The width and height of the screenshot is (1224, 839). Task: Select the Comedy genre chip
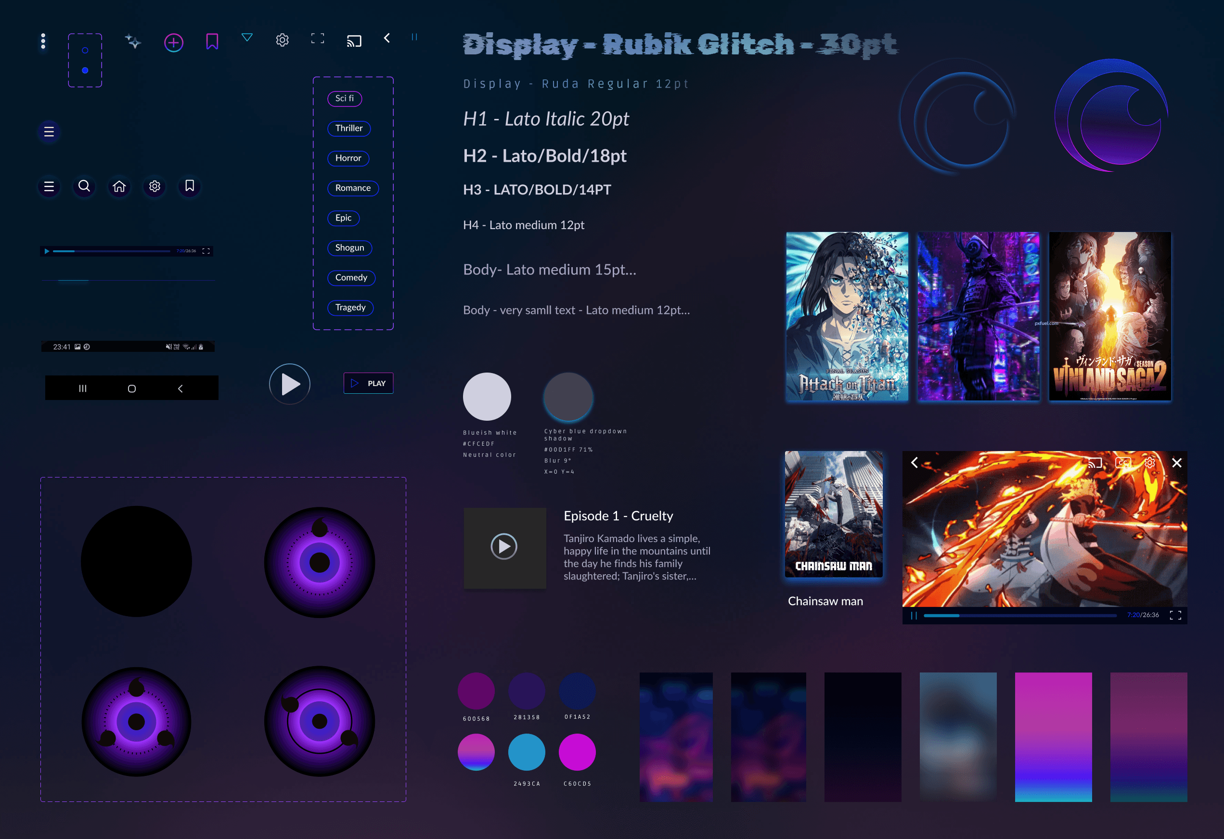click(351, 278)
